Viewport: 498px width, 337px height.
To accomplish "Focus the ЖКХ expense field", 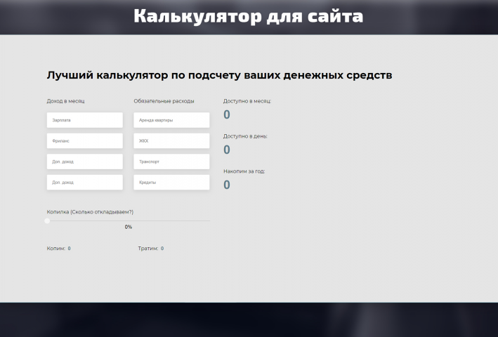I will tap(171, 141).
